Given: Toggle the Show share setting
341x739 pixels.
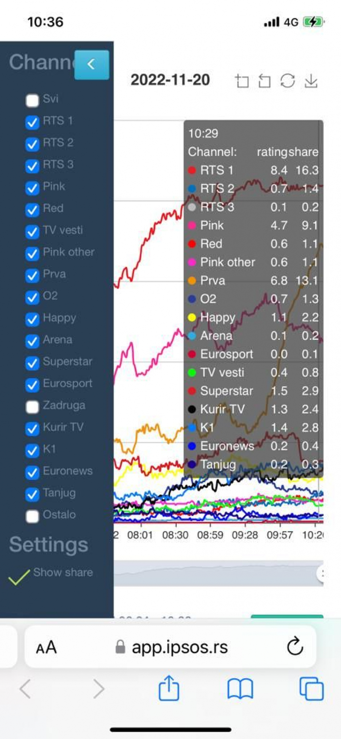Looking at the screenshot, I should (19, 577).
